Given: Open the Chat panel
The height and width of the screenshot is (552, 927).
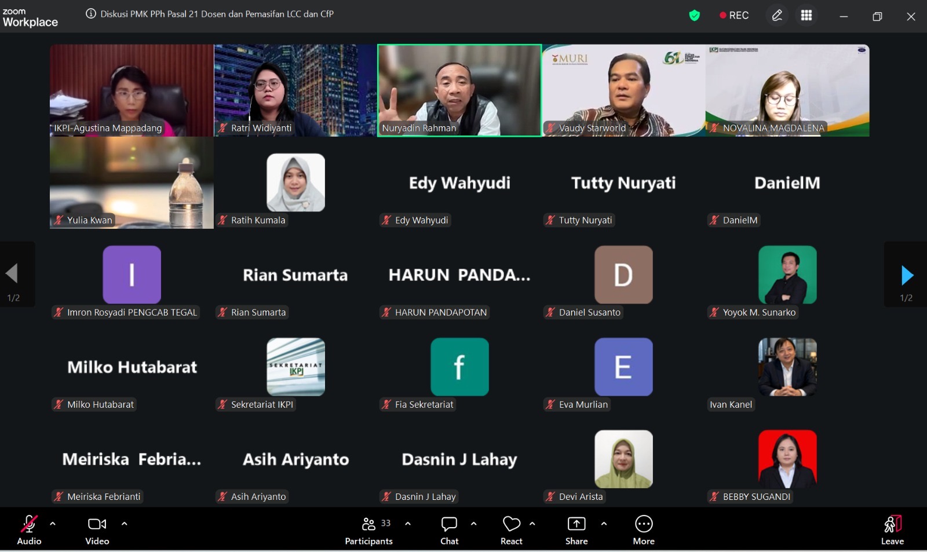Looking at the screenshot, I should point(449,531).
